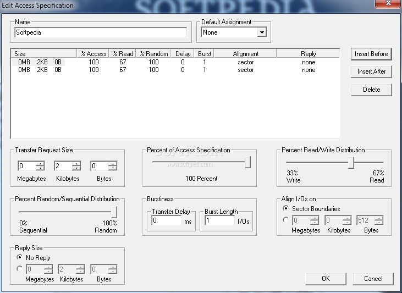Click the Insert After button
Screen dimensions: 402x293
pos(371,71)
